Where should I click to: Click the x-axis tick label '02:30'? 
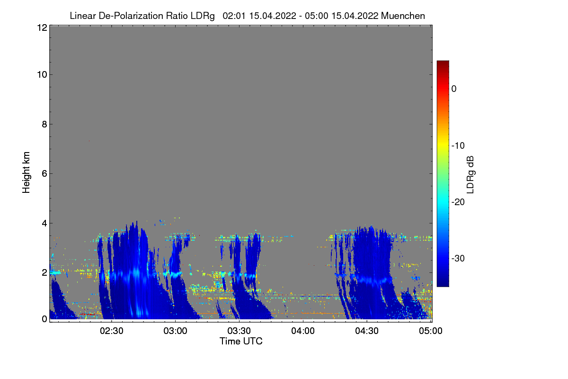(x=112, y=331)
